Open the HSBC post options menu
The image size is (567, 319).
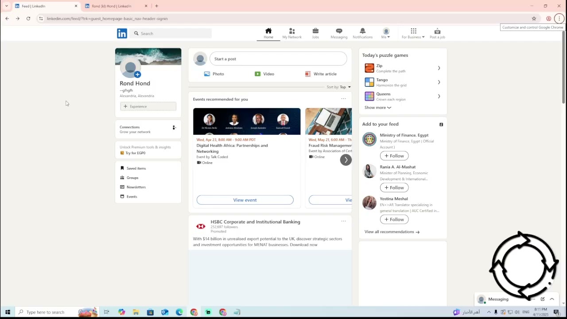click(343, 221)
